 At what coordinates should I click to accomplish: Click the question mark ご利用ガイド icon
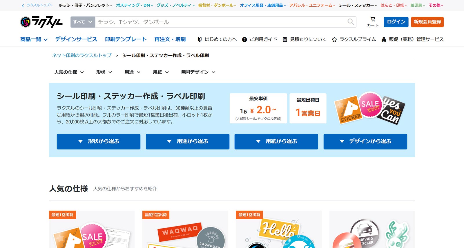[244, 39]
